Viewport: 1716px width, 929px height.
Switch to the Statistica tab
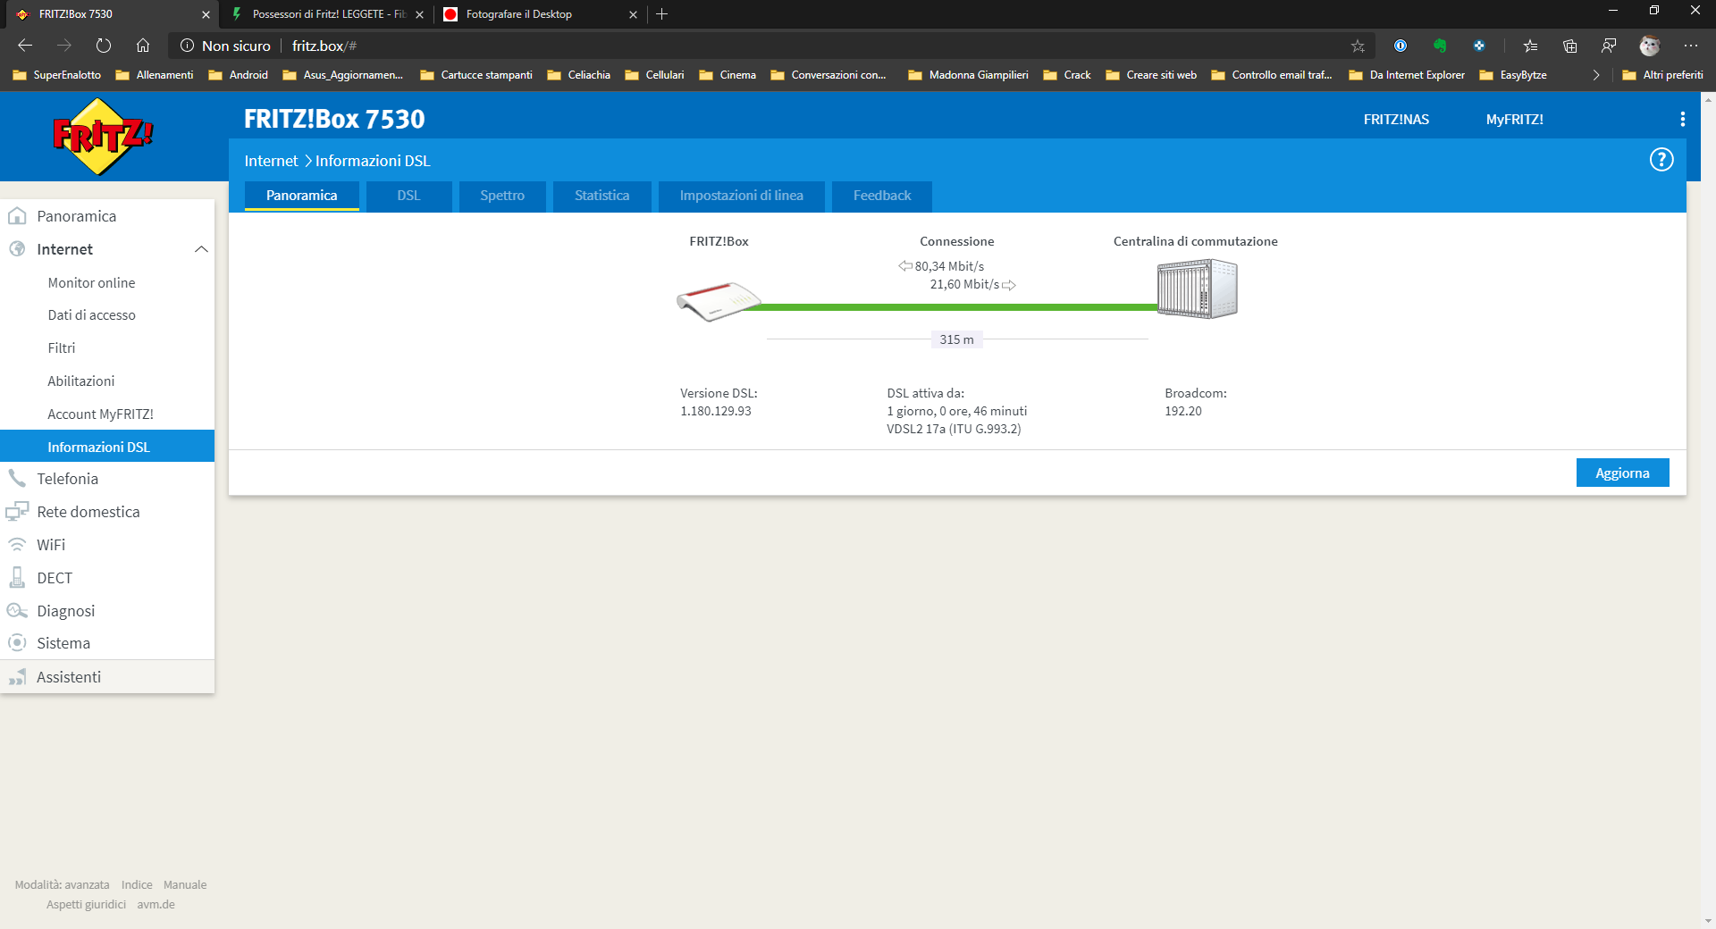point(601,196)
